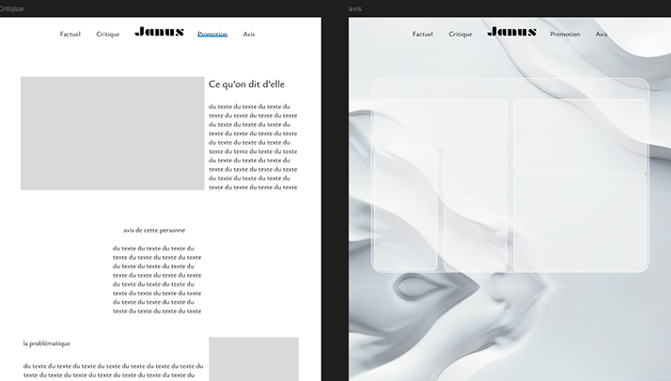Select the 'la problématique' heading
Viewport: 671px width, 381px height.
47,343
